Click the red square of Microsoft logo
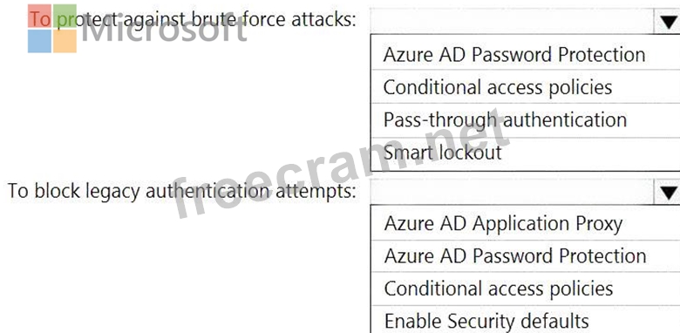This screenshot has height=333, width=680. click(x=39, y=16)
